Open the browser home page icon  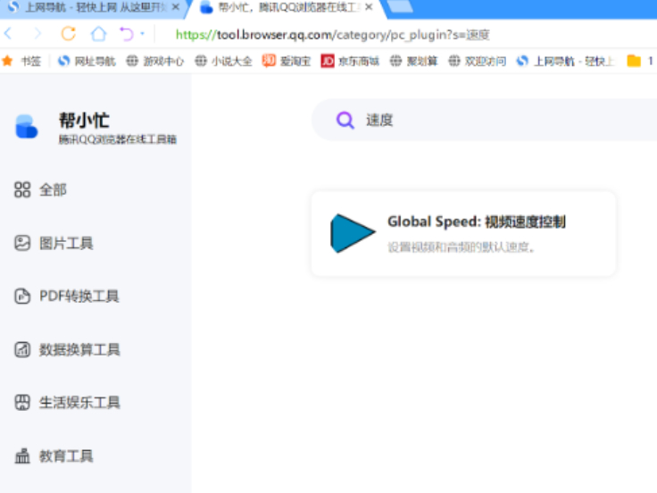(x=98, y=34)
